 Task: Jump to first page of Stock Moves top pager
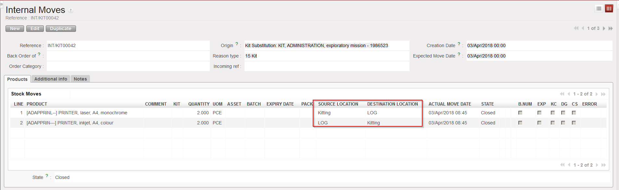tap(562, 94)
